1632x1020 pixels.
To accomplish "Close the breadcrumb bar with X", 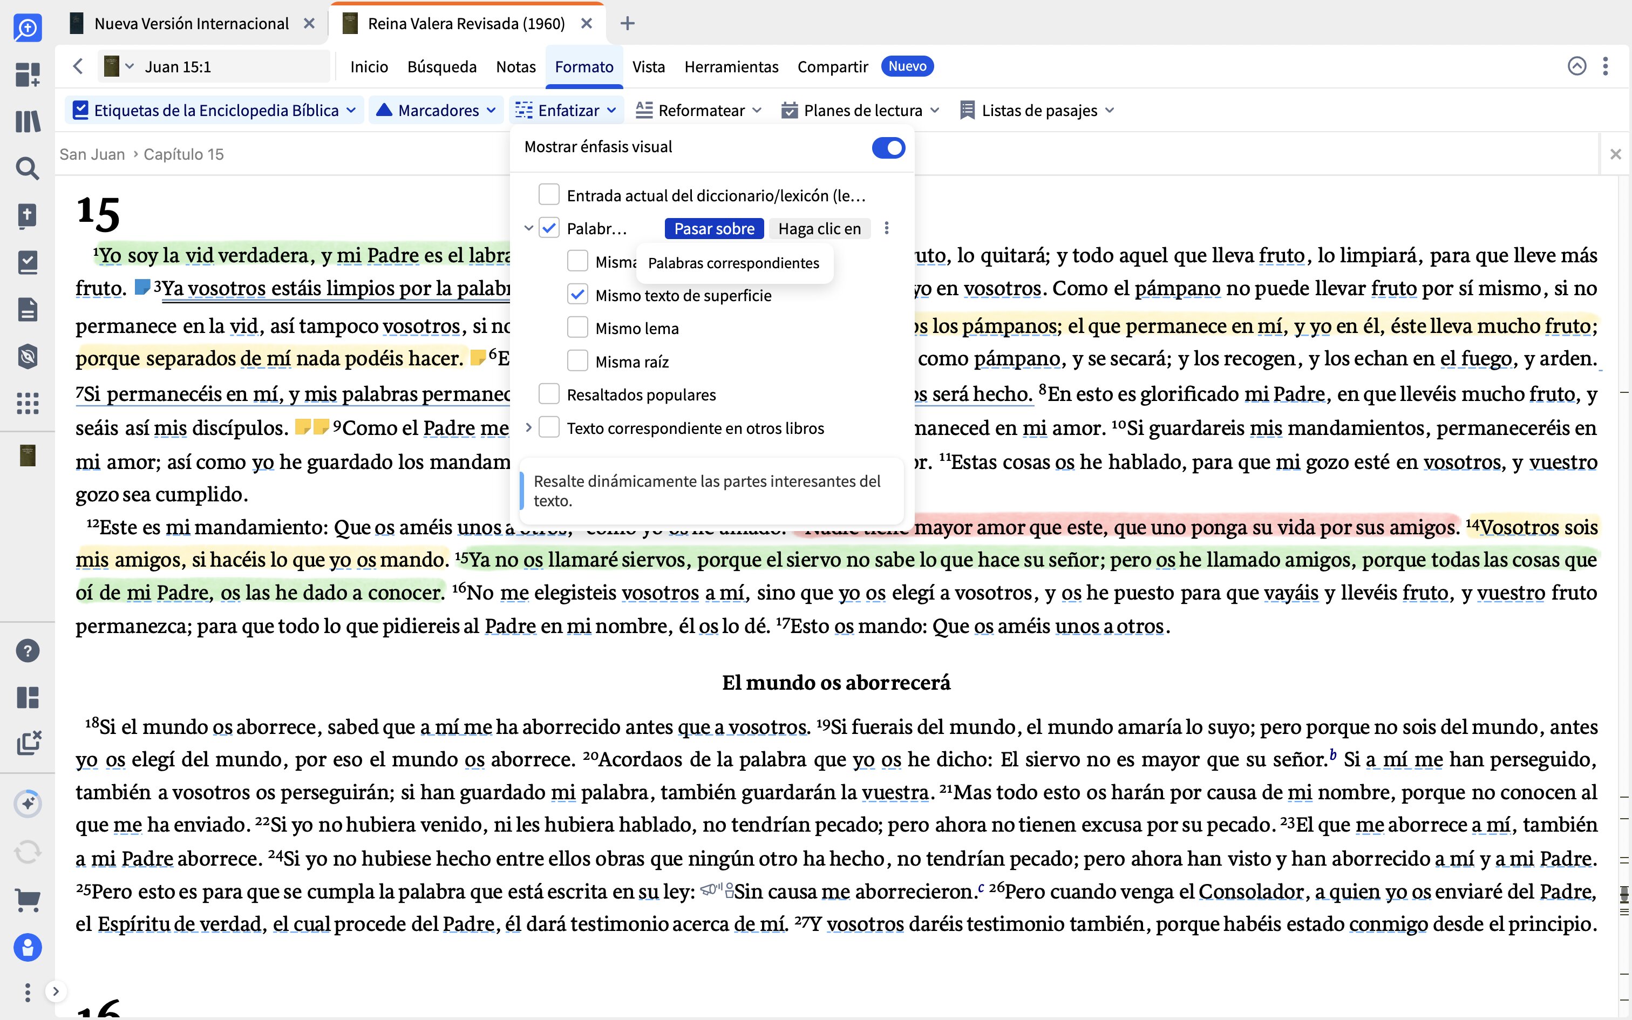I will coord(1615,154).
